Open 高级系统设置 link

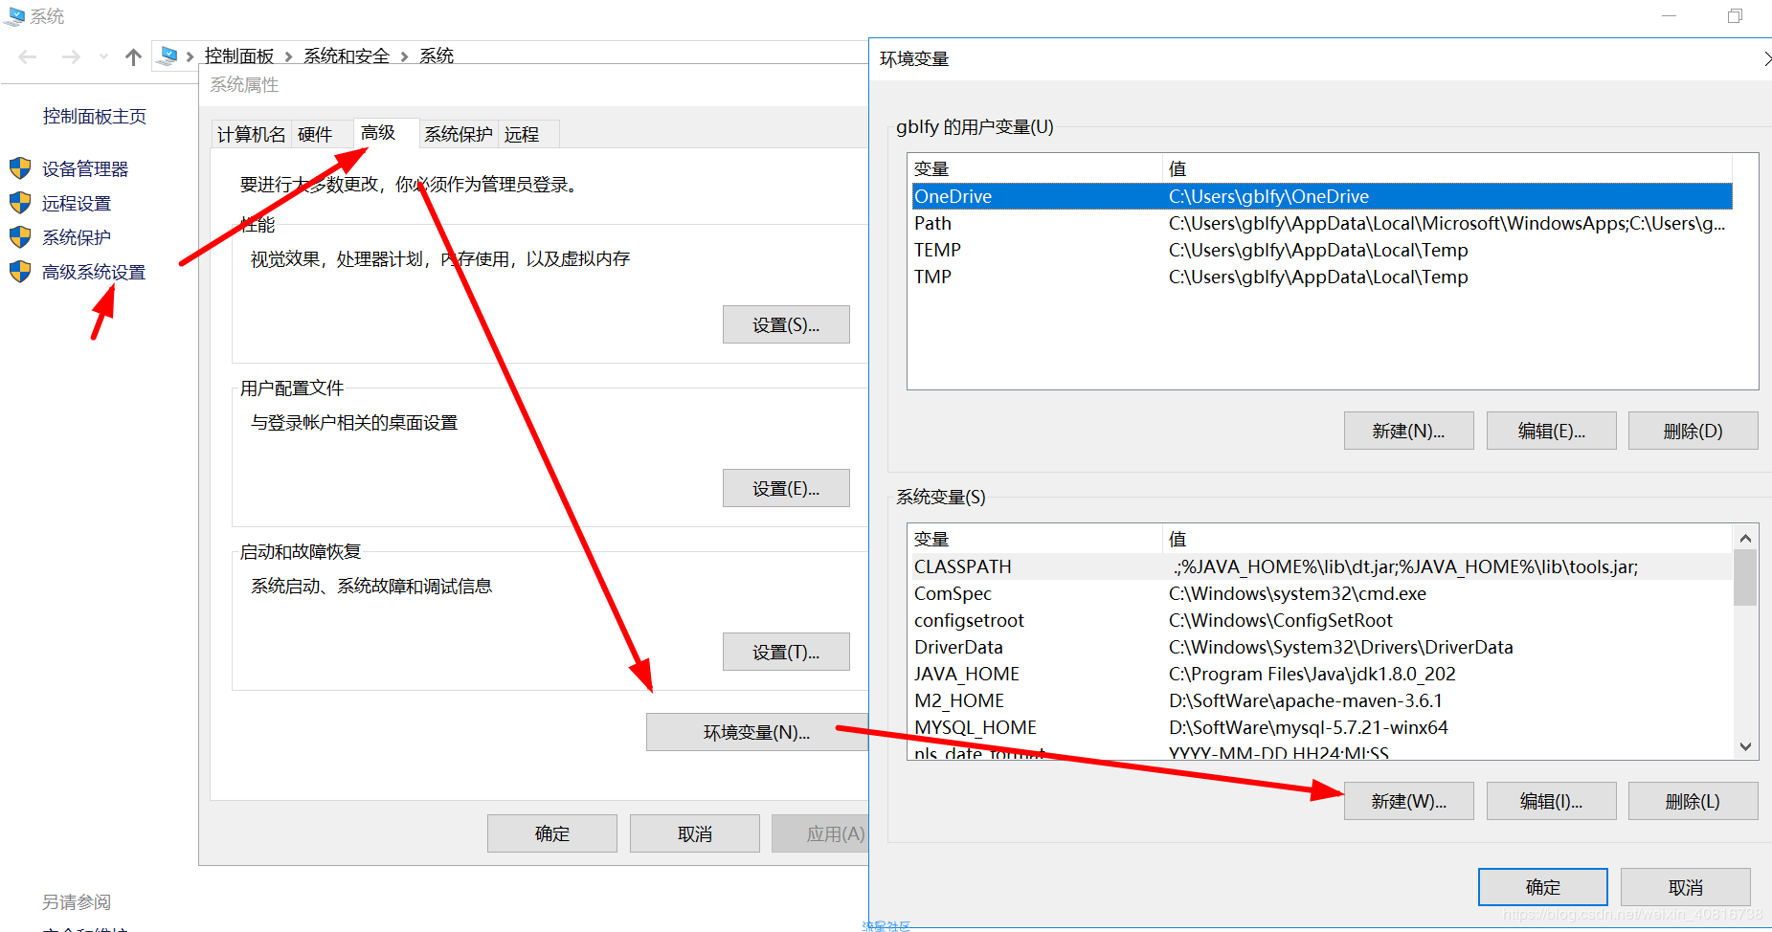(x=94, y=273)
